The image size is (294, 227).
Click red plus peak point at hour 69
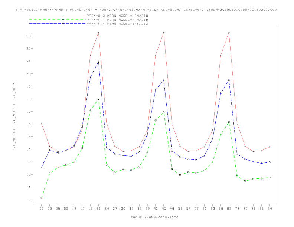(229, 33)
